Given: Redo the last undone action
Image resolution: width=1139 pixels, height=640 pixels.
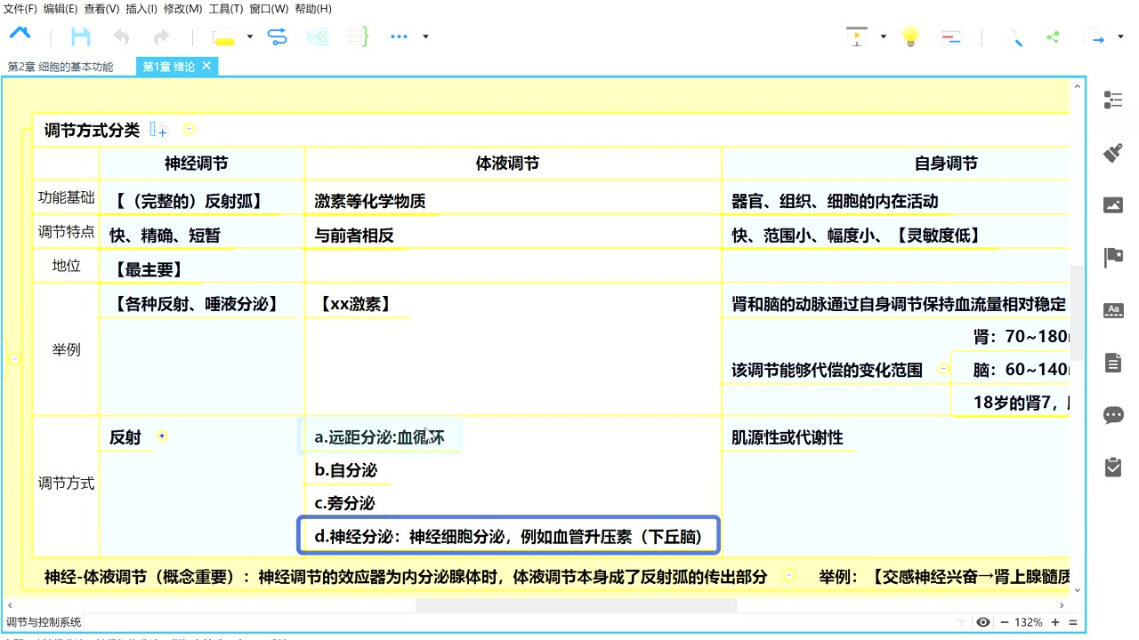Looking at the screenshot, I should [161, 36].
